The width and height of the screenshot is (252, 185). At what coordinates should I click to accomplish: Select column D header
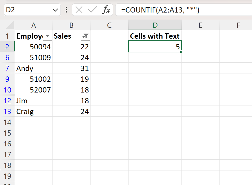pyautogui.click(x=155, y=25)
